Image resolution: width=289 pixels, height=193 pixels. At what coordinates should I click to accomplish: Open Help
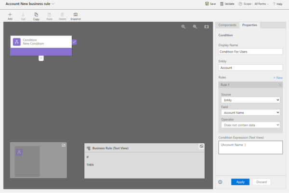coord(278,4)
